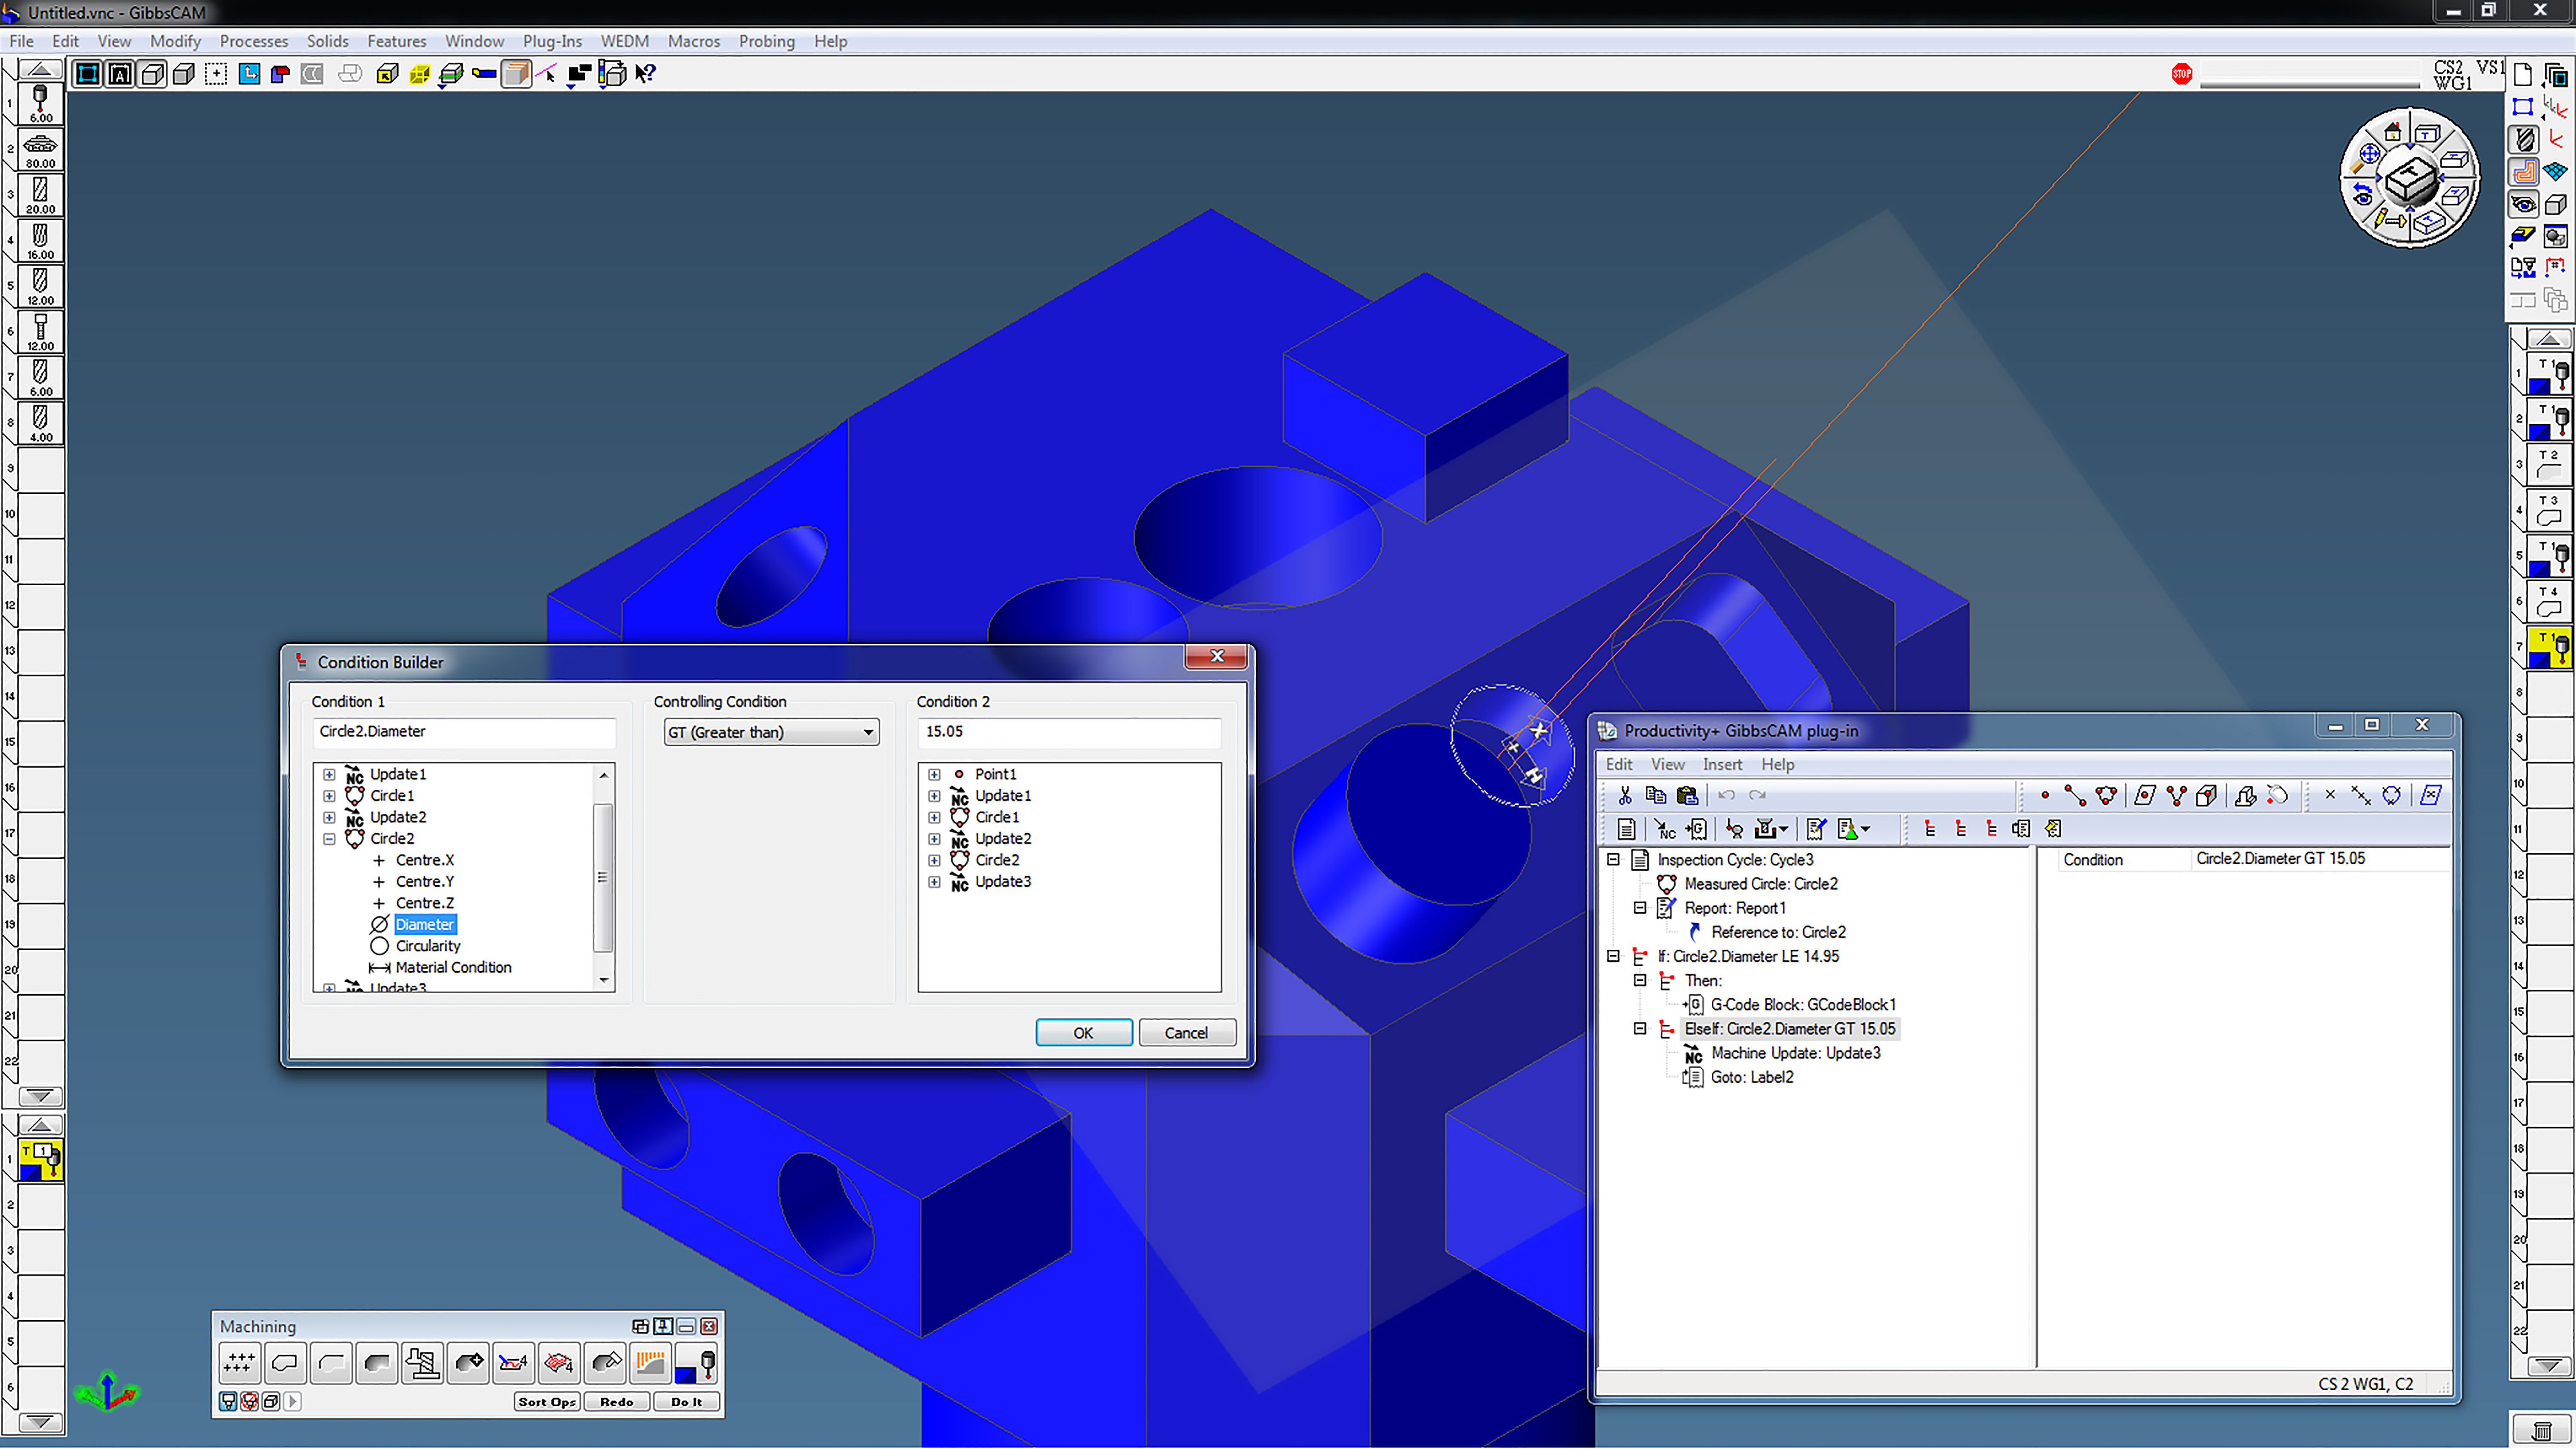Click the G-Code block insert icon

coord(1697,829)
